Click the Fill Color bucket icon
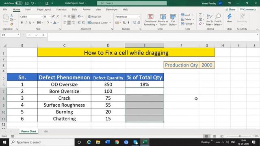260x146 pixels. coord(48,23)
